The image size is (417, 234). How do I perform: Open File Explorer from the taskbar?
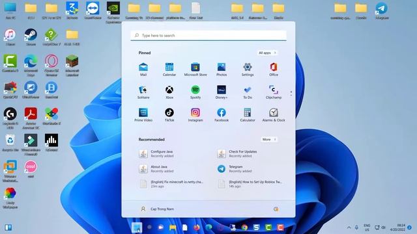coord(173,227)
